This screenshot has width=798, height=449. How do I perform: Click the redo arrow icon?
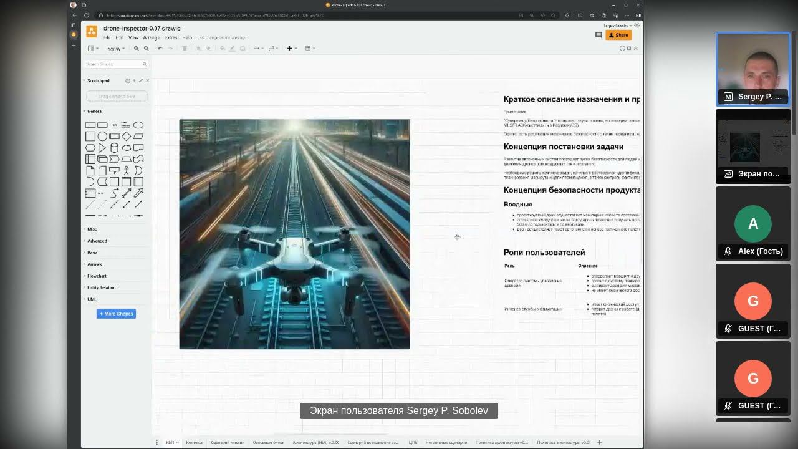[170, 48]
